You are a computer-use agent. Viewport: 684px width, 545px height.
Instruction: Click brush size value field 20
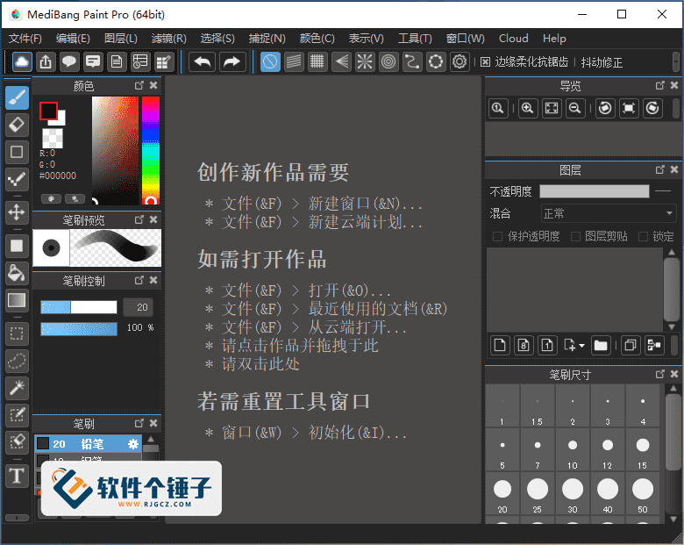[x=139, y=307]
